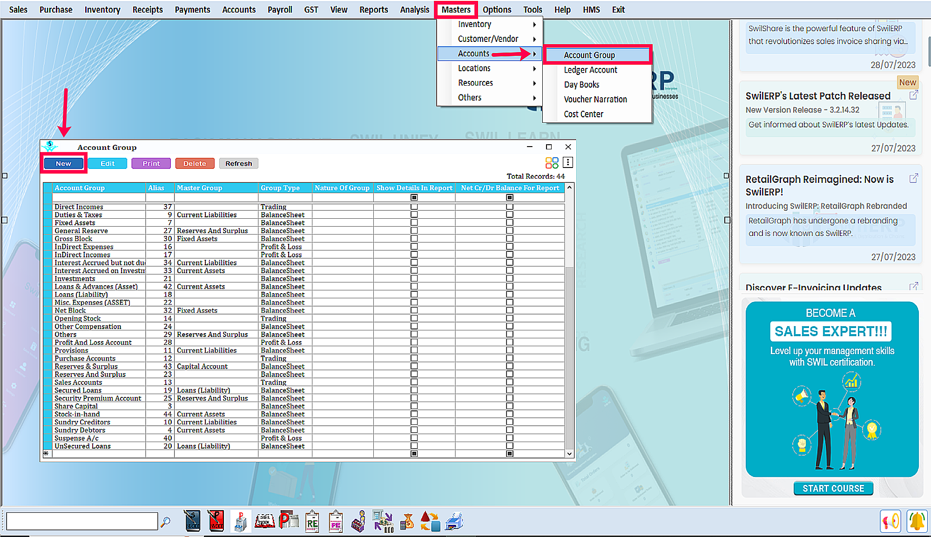931x537 pixels.
Task: Tick Show Details checkbox for Direct Incomes
Action: (414, 207)
